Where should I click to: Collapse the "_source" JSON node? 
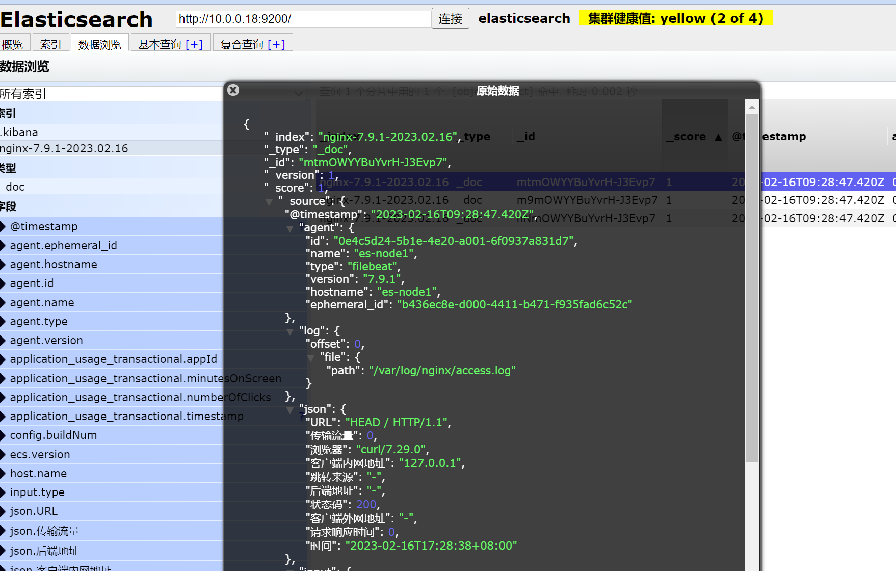(269, 202)
